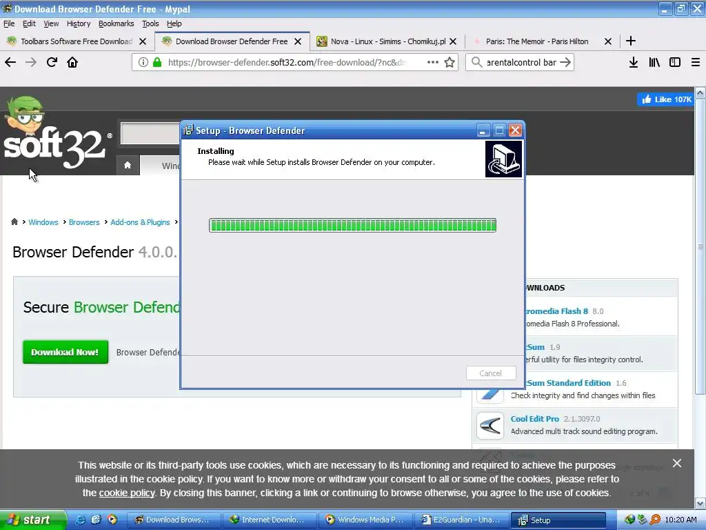Click the scrollbar up arrow
Image resolution: width=706 pixels, height=530 pixels.
click(700, 93)
